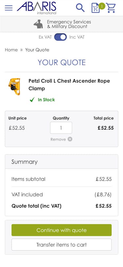Open Petzl Croll L Chest Ascender title
This screenshot has width=123, height=267.
69,85
